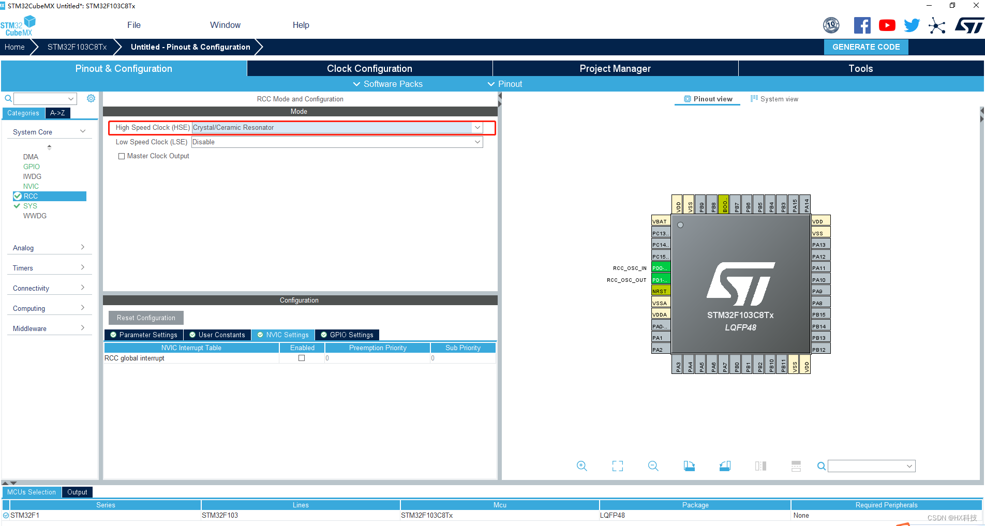Click the NRST pin on the chip
This screenshot has height=526, width=985.
pyautogui.click(x=661, y=291)
